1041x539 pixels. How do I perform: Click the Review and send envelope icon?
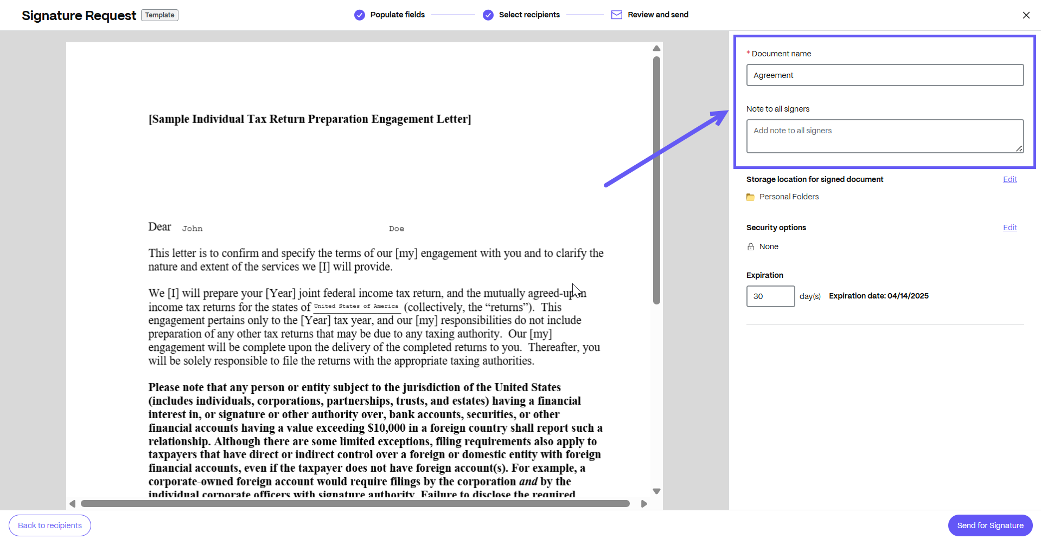point(616,15)
